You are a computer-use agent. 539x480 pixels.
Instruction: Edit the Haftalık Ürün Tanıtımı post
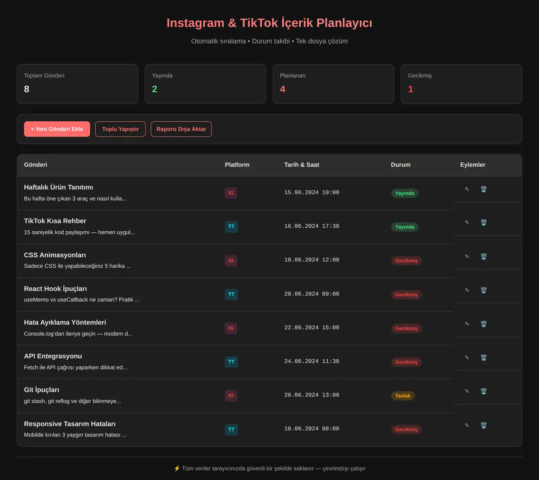click(x=467, y=189)
